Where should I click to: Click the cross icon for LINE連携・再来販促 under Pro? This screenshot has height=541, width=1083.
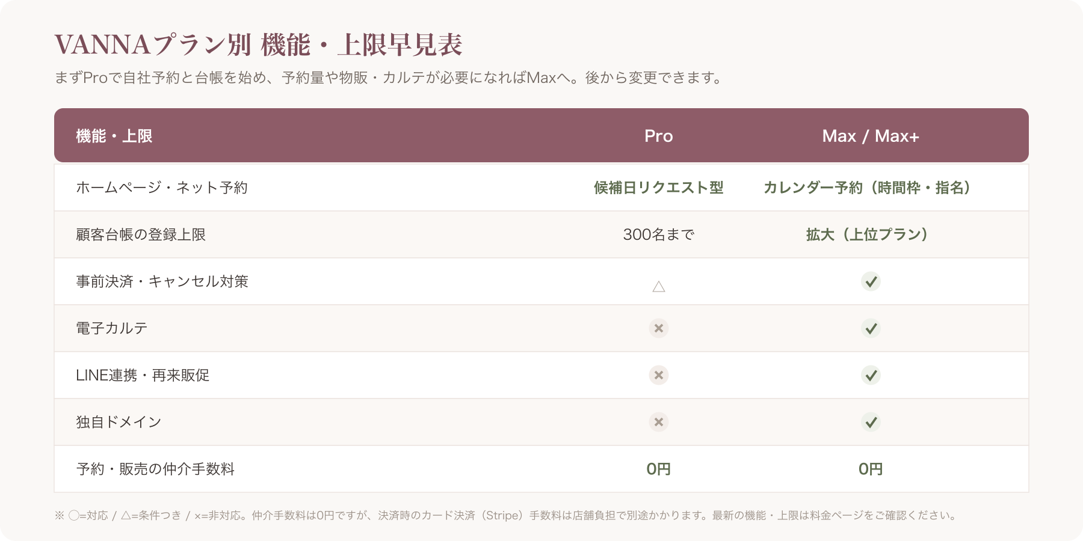[x=659, y=375]
